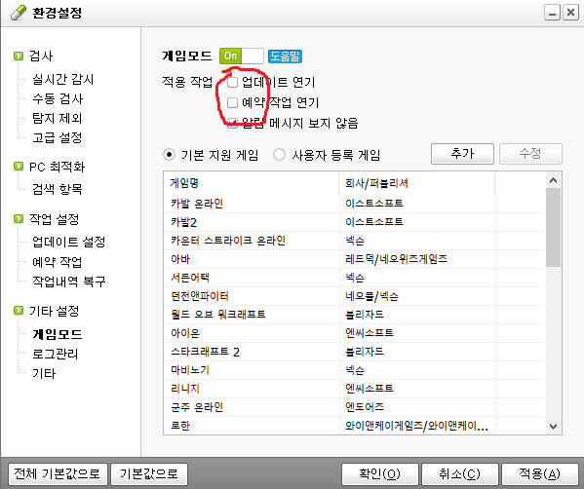Viewport: 584px width, 489px height.
Task: Check the 예약 작업 연기 checkbox
Action: tap(232, 102)
